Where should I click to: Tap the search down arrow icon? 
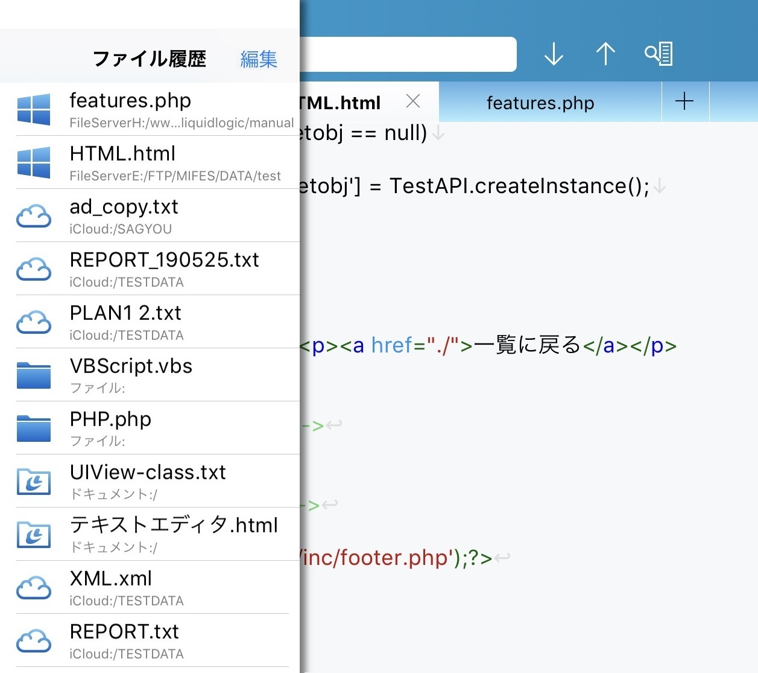coord(553,54)
